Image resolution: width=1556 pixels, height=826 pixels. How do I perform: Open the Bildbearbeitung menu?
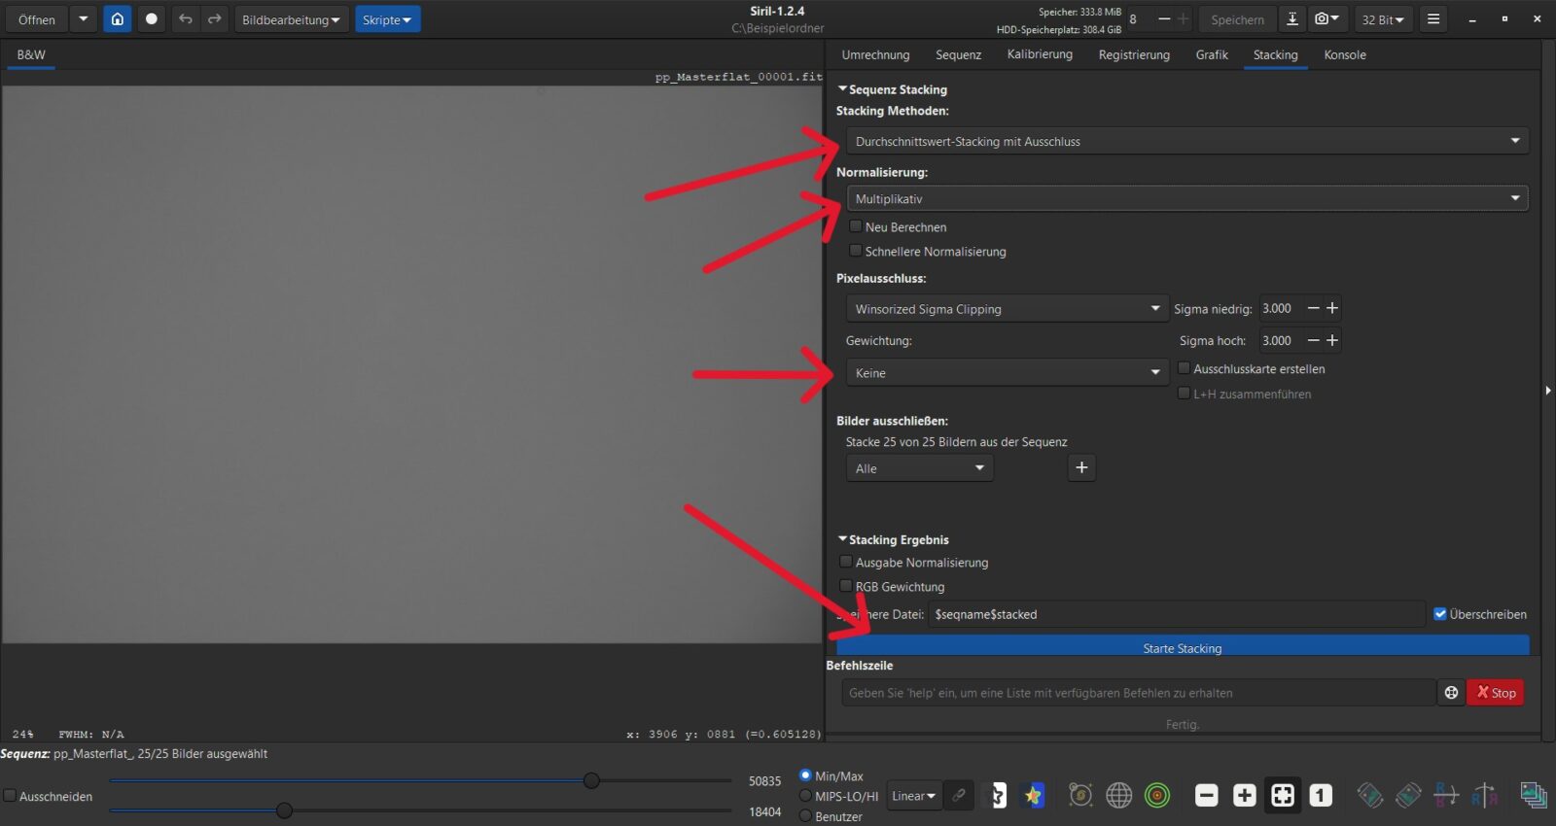291,19
